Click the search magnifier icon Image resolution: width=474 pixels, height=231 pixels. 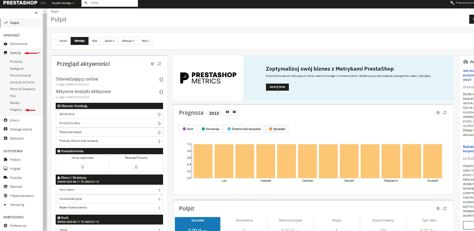click(x=86, y=3)
